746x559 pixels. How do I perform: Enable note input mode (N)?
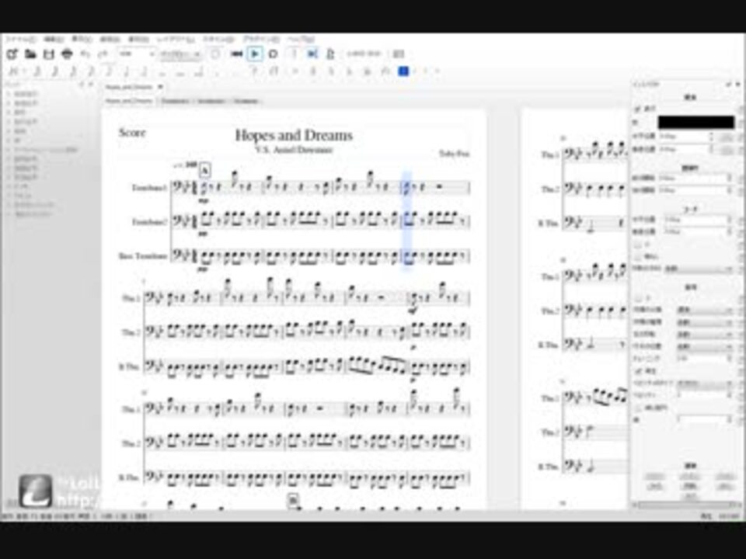[13, 71]
